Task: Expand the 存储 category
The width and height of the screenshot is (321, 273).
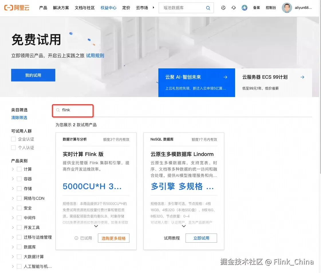Action: point(13,189)
